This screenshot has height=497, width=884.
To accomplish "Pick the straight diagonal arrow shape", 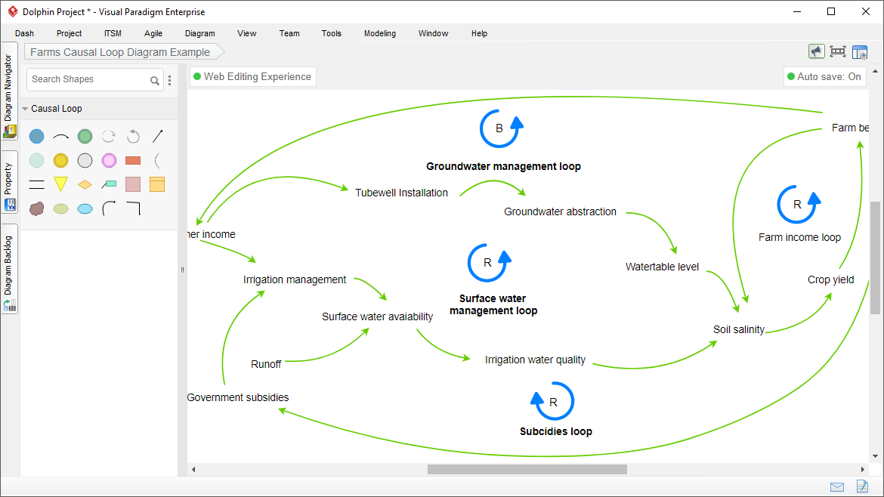I will point(157,137).
